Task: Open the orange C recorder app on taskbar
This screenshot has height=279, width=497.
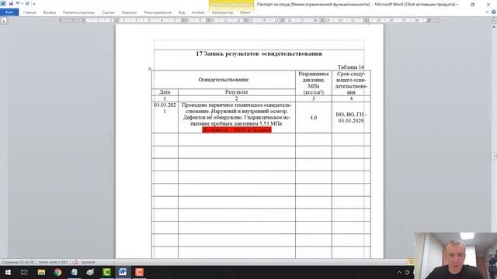Action: point(140,272)
